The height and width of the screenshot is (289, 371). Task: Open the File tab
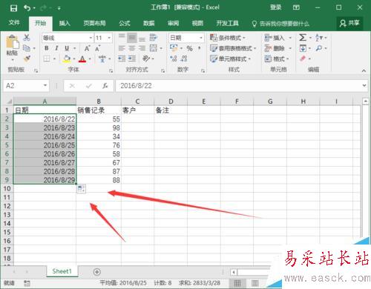[14, 23]
